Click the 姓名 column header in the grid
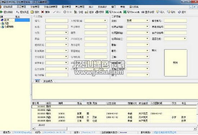Viewport: 198px width, 135px height. pyautogui.click(x=80, y=103)
